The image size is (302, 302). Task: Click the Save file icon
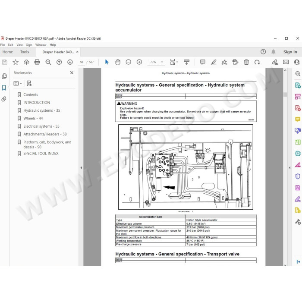click(x=5, y=62)
